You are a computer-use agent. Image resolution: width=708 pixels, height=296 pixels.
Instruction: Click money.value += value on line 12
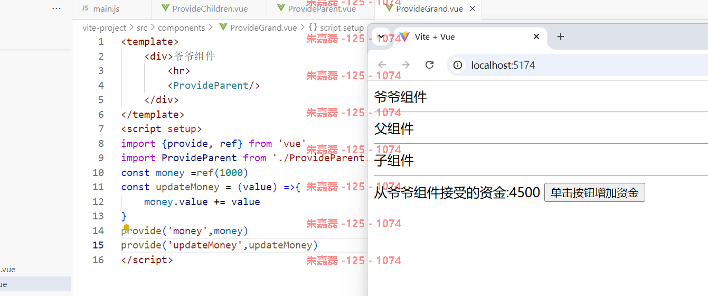[x=202, y=202]
